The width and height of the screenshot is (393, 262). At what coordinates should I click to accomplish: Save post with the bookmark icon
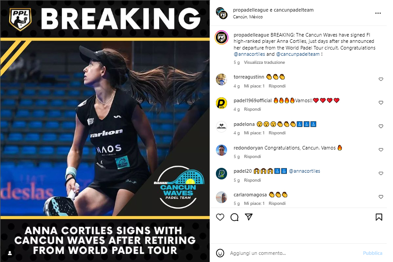click(x=379, y=217)
